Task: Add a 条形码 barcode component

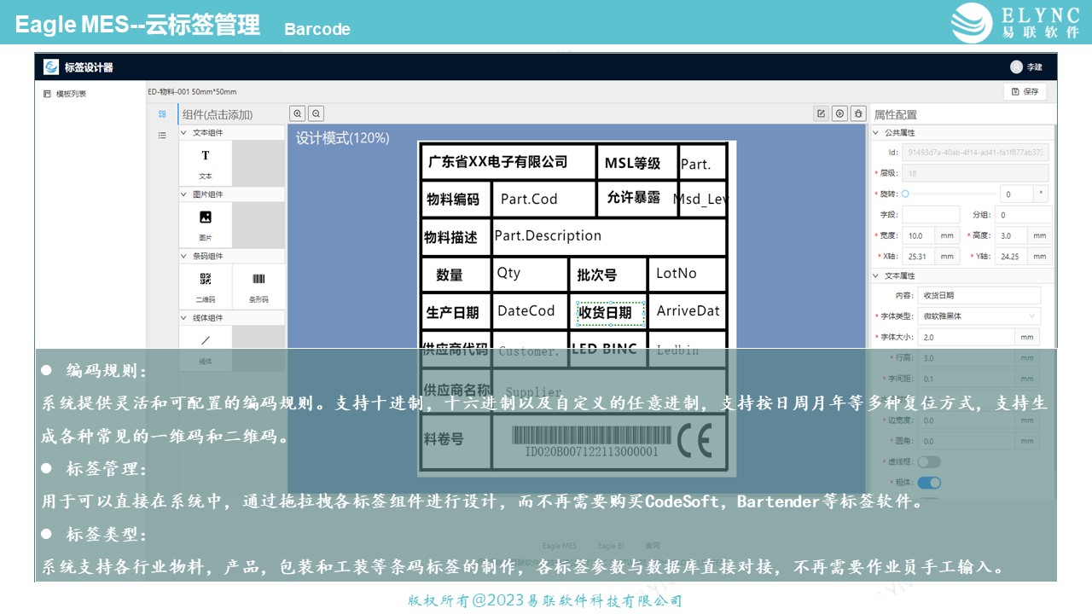Action: coord(258,285)
